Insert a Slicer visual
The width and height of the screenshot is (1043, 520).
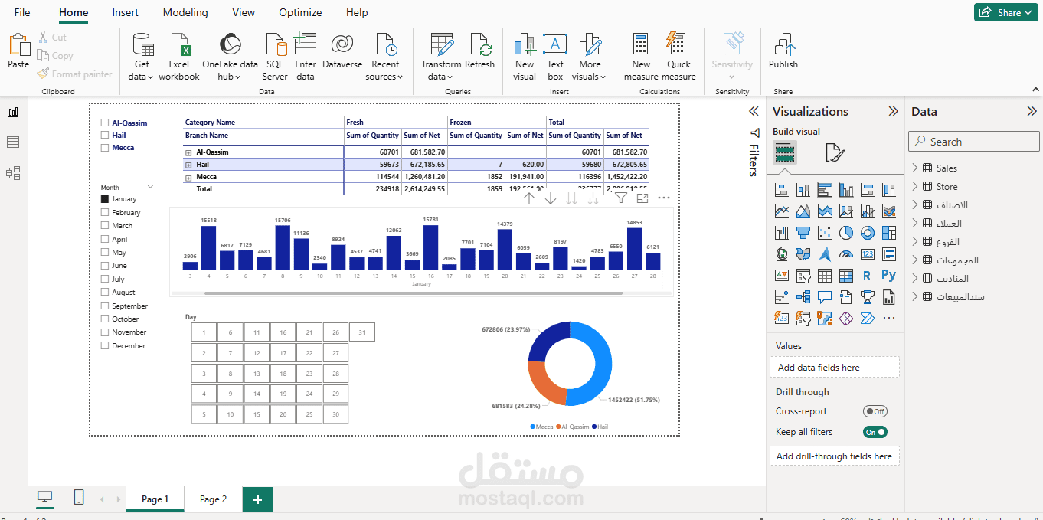coord(803,275)
